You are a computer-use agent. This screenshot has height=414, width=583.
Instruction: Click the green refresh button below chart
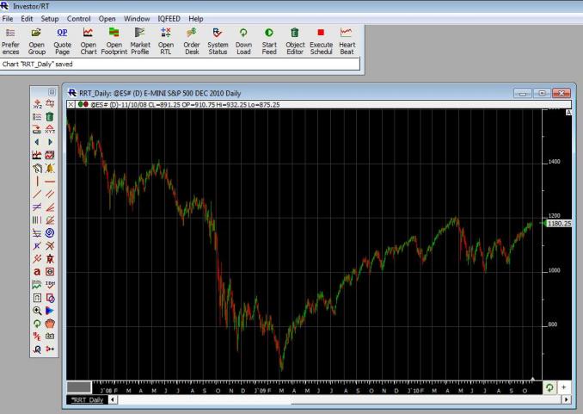point(550,388)
